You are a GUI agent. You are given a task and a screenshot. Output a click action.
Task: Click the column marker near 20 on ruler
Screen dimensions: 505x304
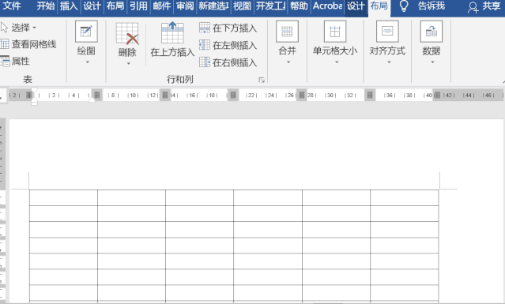pyautogui.click(x=233, y=96)
